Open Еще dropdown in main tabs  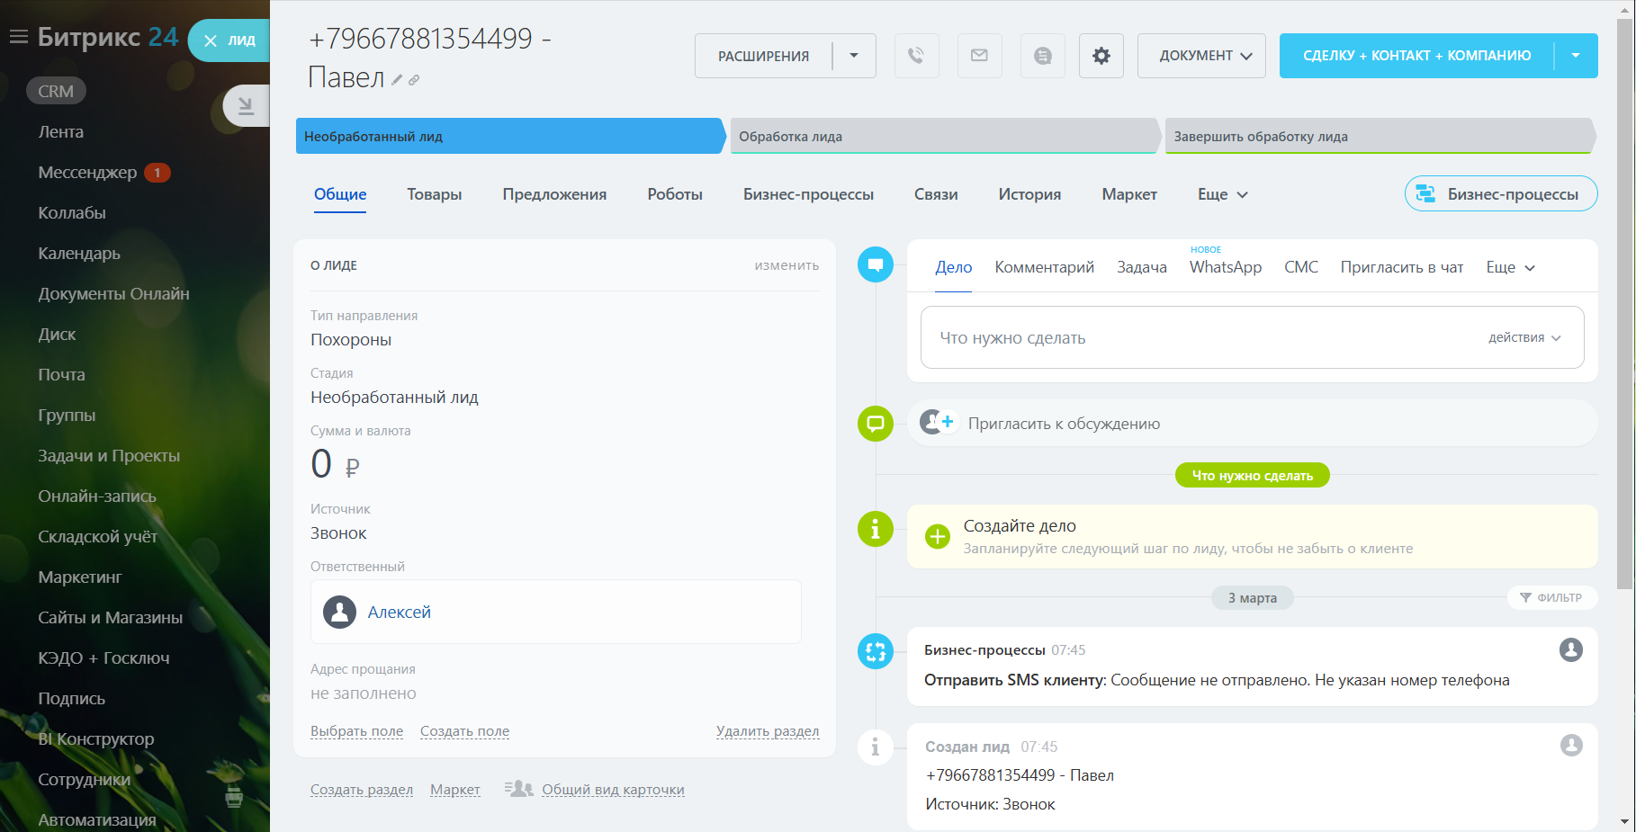[1221, 194]
